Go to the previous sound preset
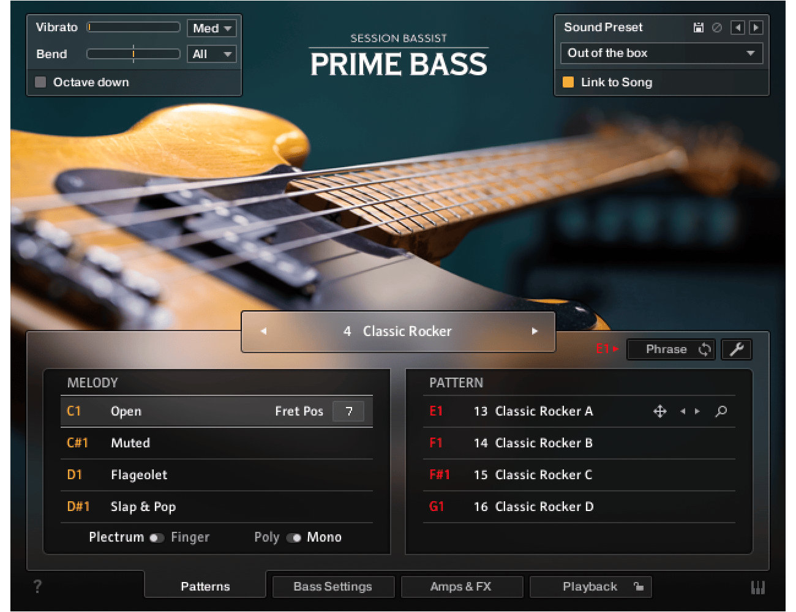The image size is (796, 612). [738, 28]
